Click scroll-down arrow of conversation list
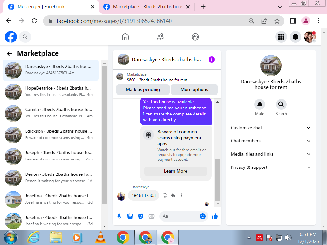This screenshot has height=245, width=327. click(104, 226)
